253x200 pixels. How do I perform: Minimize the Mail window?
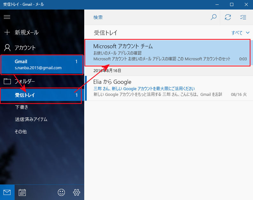(x=217, y=4)
